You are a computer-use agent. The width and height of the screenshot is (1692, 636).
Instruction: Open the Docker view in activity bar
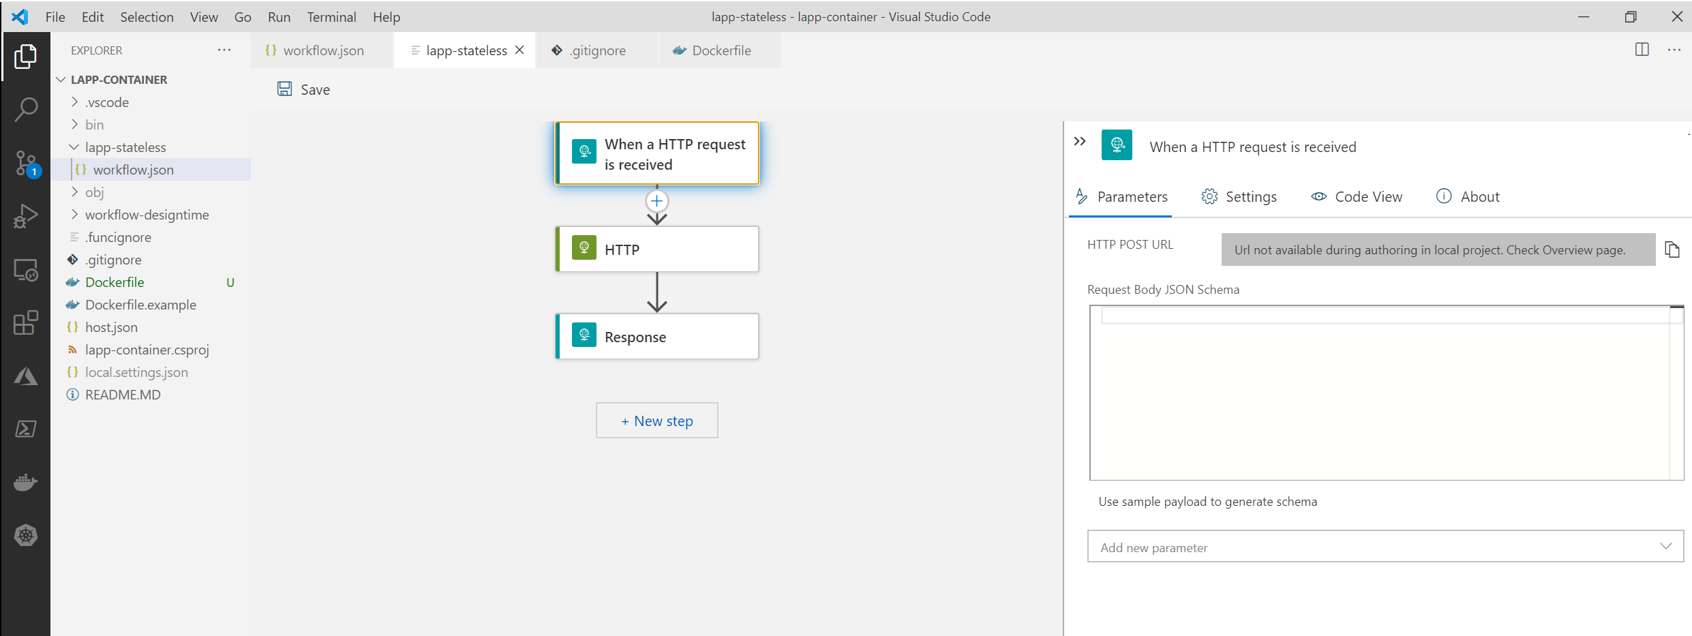pos(26,482)
